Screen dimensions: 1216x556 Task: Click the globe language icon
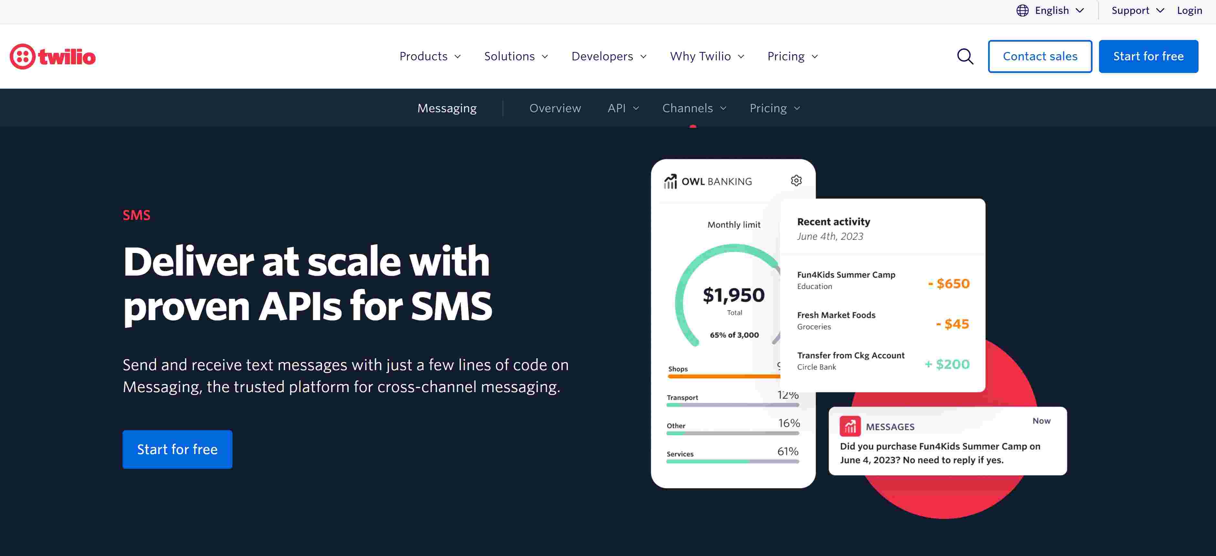pyautogui.click(x=1022, y=10)
